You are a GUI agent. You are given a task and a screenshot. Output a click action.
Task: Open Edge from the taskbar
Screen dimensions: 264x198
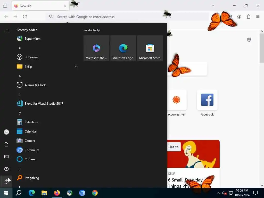pyautogui.click(x=31, y=193)
